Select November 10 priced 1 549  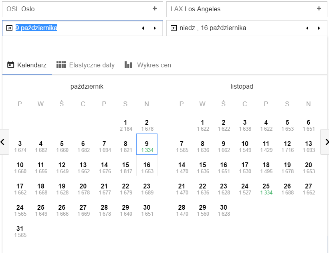click(x=245, y=147)
